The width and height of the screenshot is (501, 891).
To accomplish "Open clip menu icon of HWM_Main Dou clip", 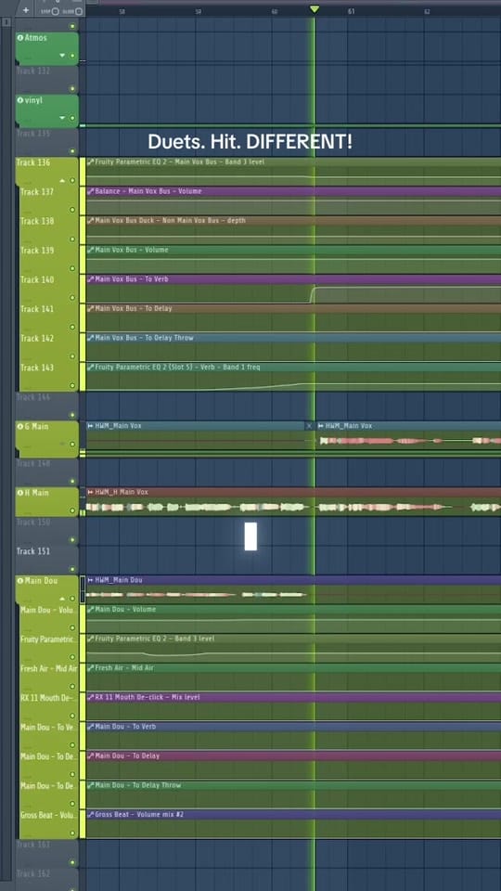I will [90, 580].
